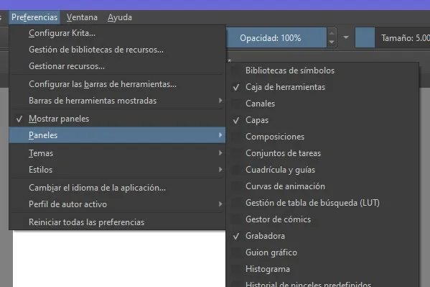Image resolution: width=430 pixels, height=287 pixels.
Task: Click the Opacidad 100% slider
Action: click(276, 37)
